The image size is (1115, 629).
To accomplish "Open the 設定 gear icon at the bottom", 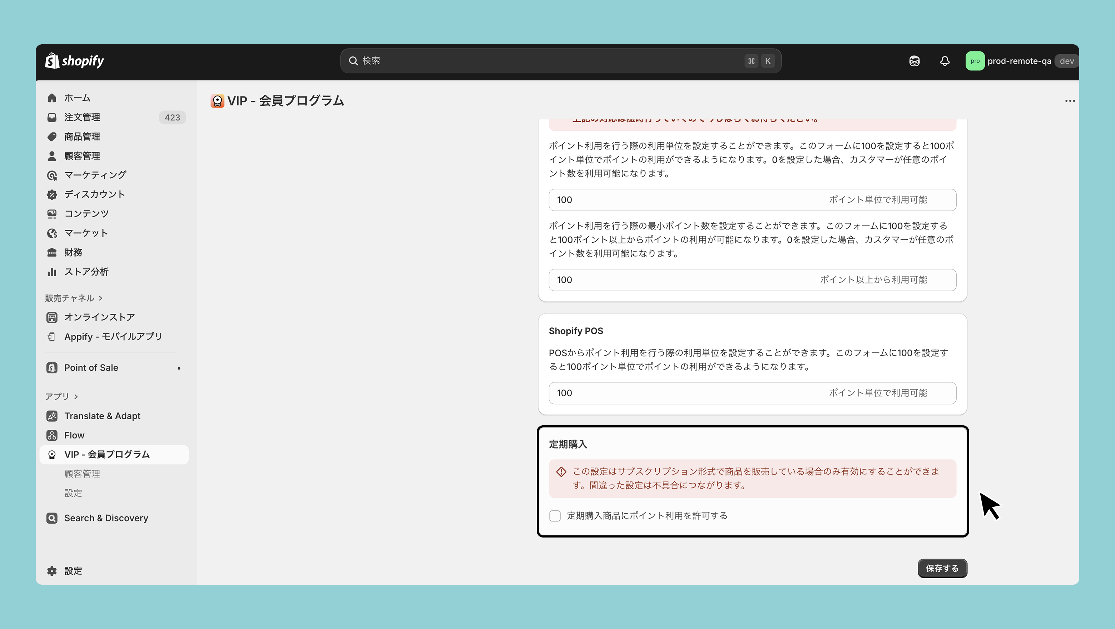I will [x=52, y=571].
